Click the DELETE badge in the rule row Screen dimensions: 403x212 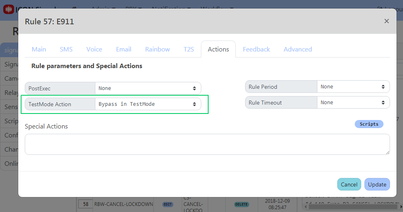241,204
